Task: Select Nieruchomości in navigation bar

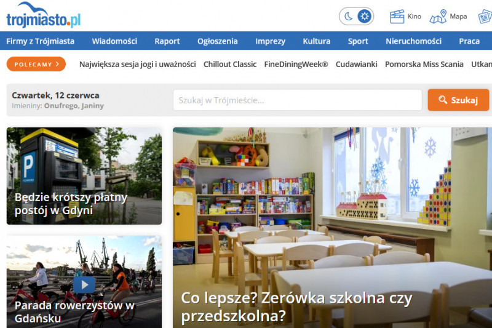Action: [413, 41]
